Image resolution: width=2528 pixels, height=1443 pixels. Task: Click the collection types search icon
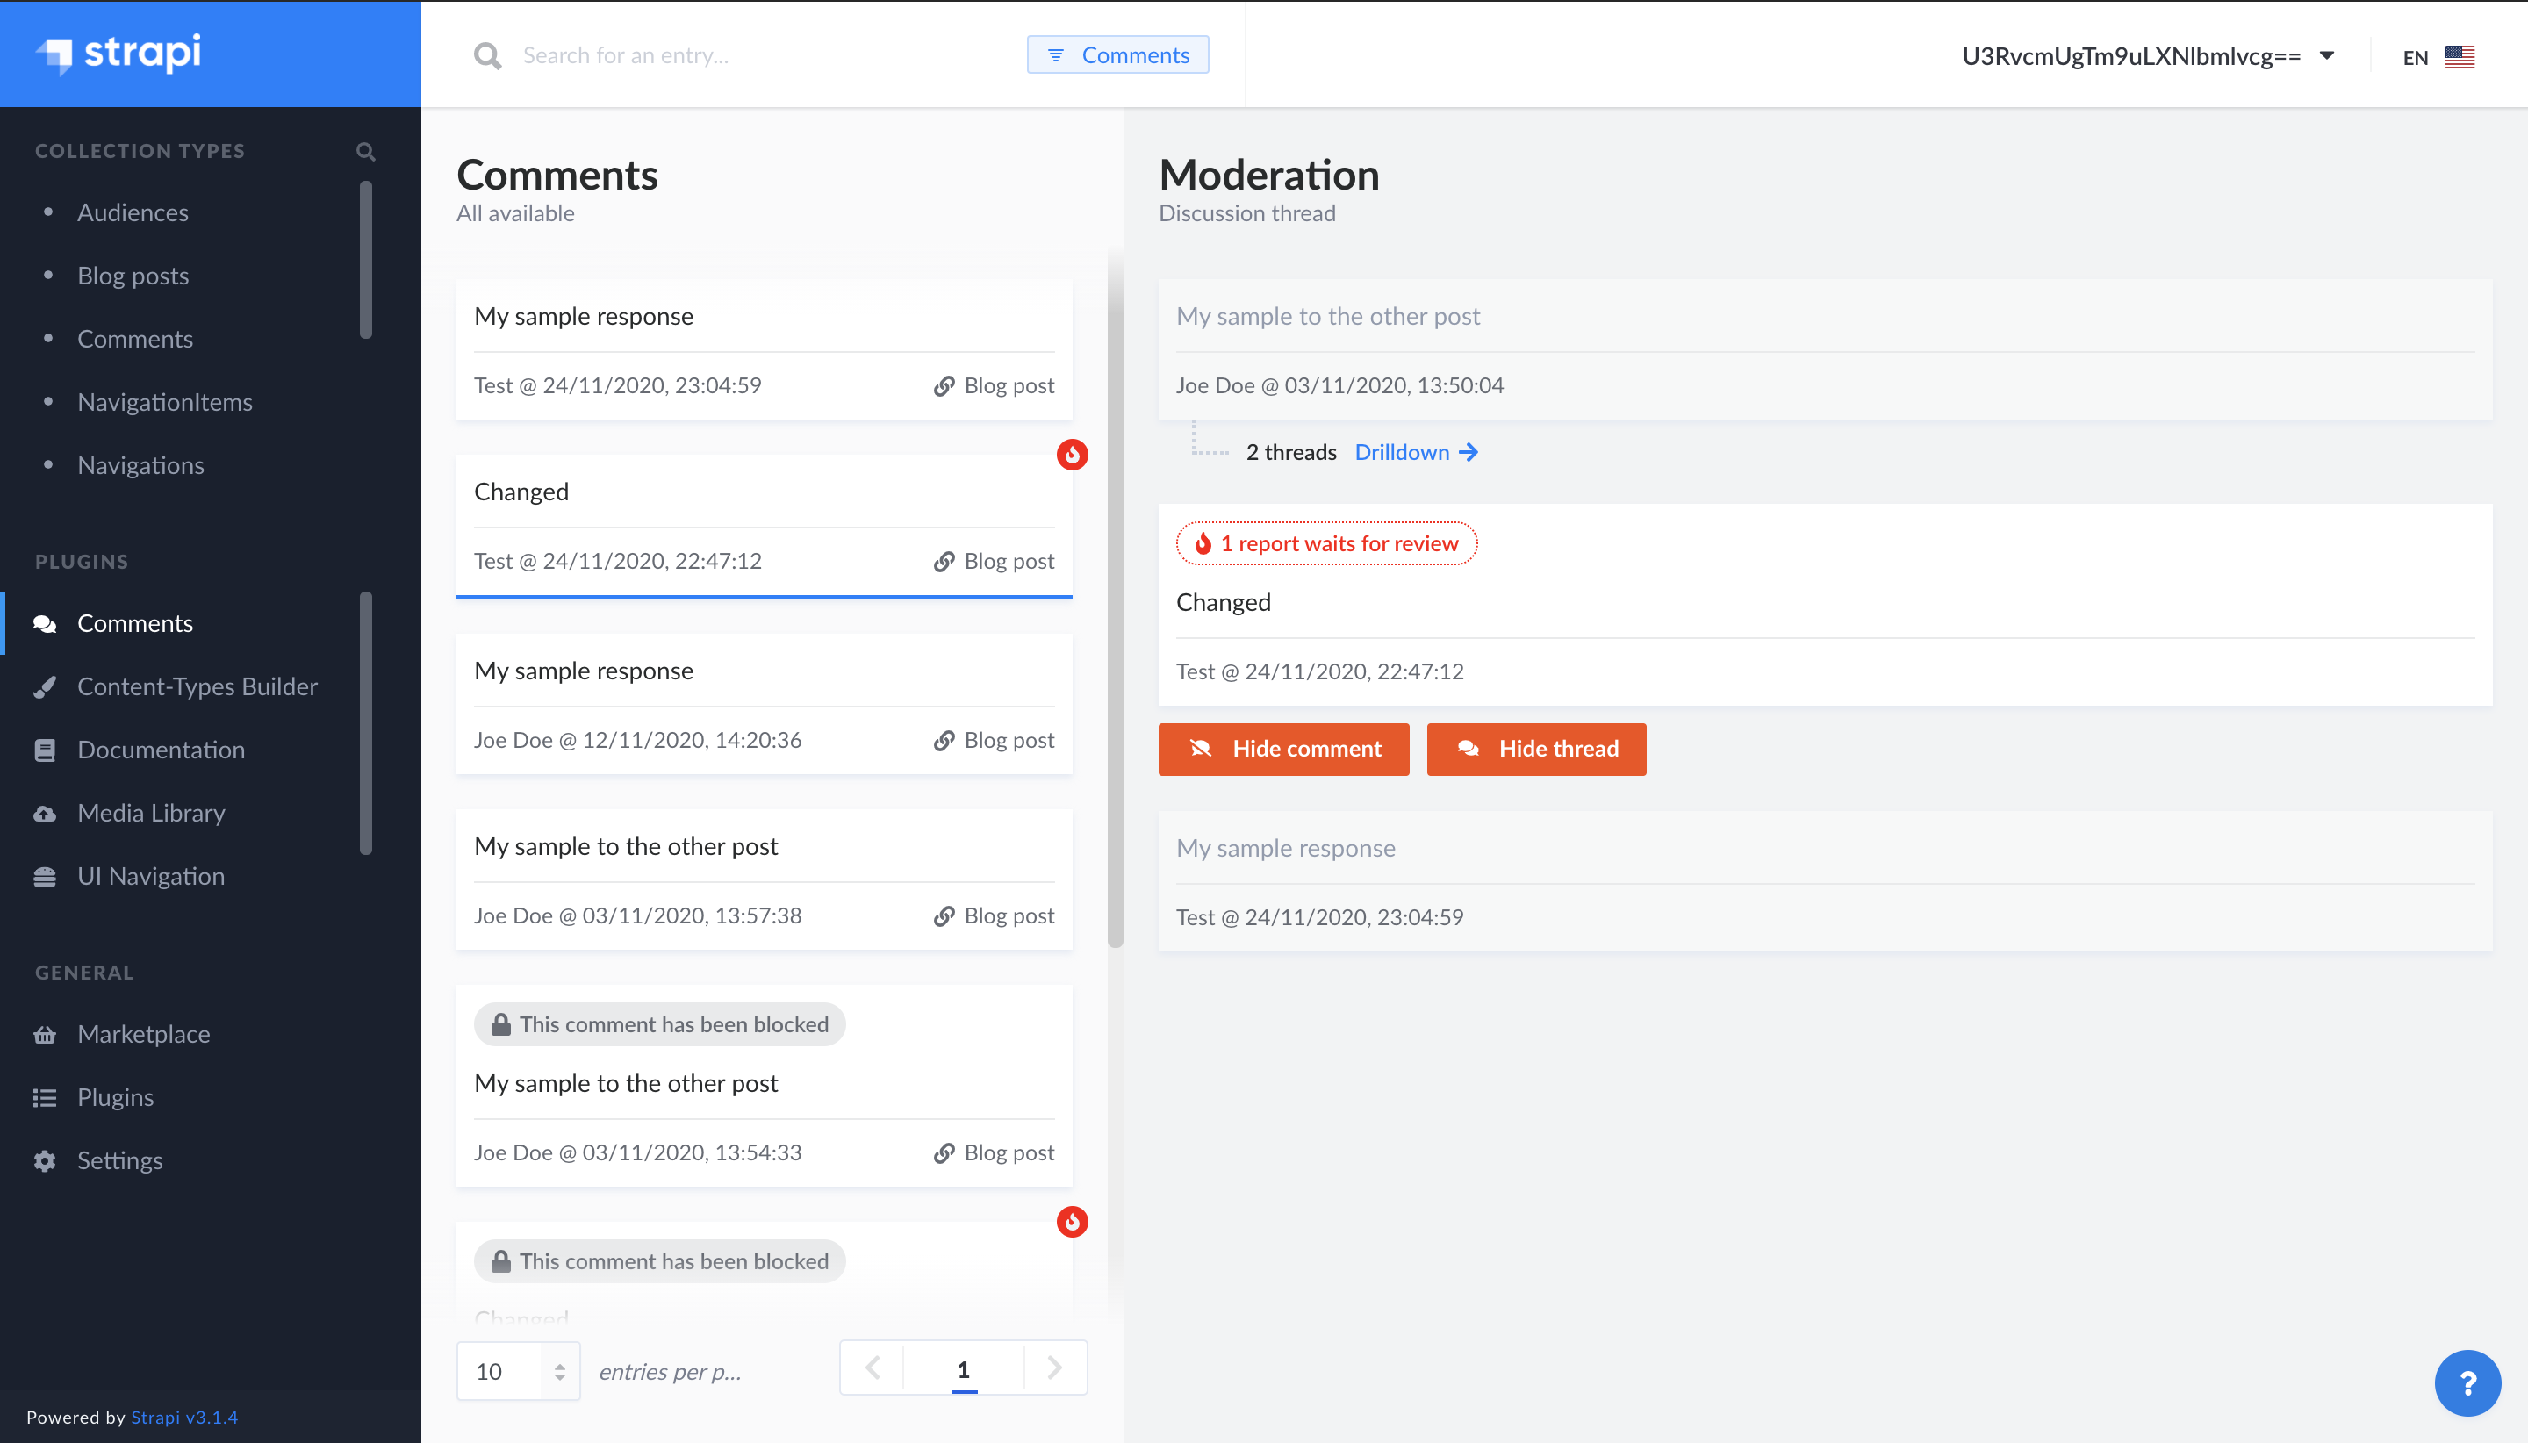point(366,152)
